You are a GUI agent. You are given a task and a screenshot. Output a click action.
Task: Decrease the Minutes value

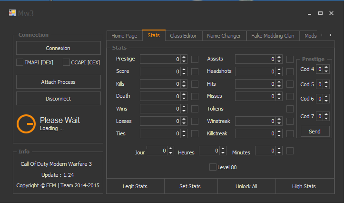click(279, 153)
